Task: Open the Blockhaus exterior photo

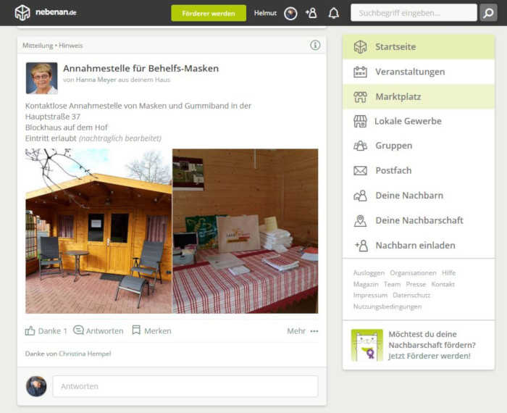Action: pos(99,231)
